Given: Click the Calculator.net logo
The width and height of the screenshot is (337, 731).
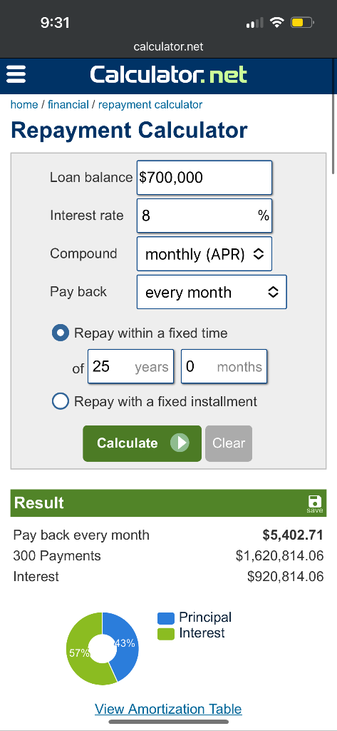Looking at the screenshot, I should [168, 75].
